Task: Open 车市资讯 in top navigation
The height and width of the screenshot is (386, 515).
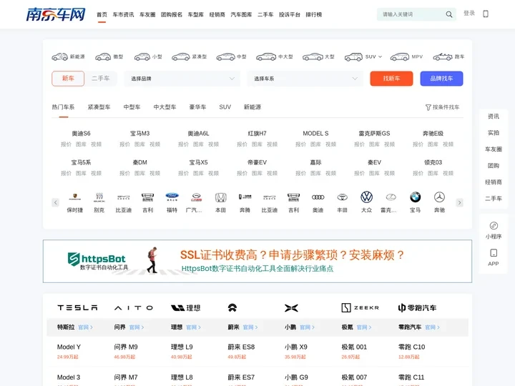Action: coord(123,14)
